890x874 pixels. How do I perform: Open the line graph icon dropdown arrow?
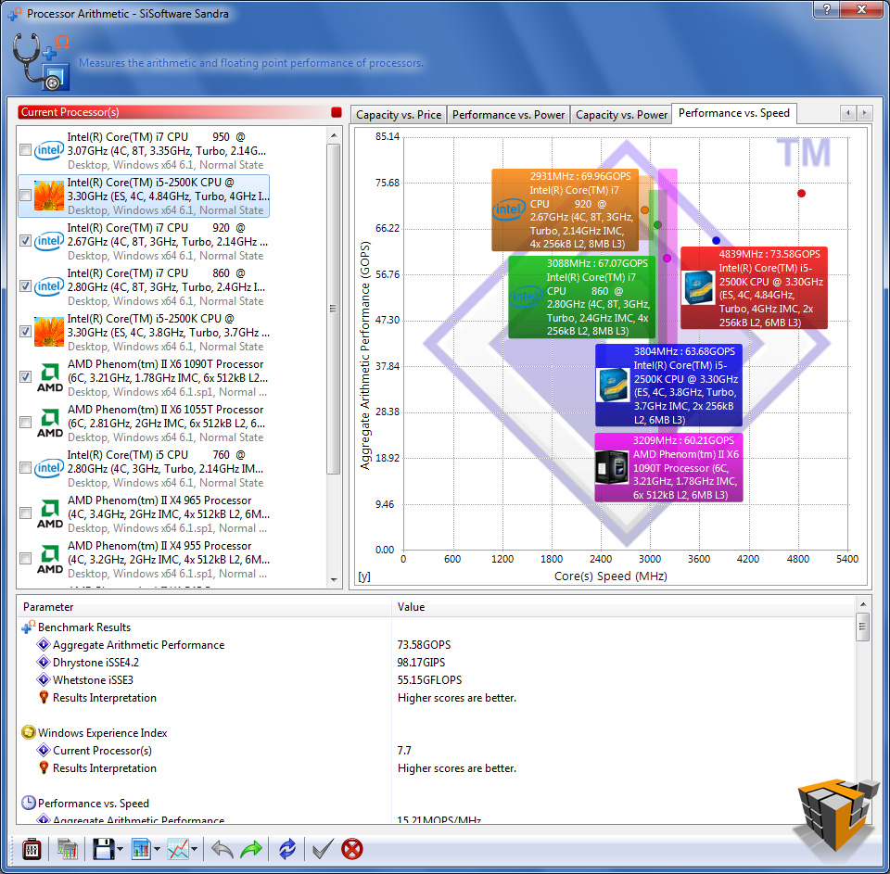click(x=194, y=850)
